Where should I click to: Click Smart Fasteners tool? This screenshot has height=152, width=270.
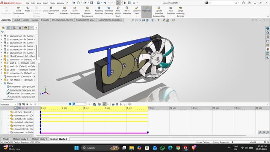(x=64, y=11)
